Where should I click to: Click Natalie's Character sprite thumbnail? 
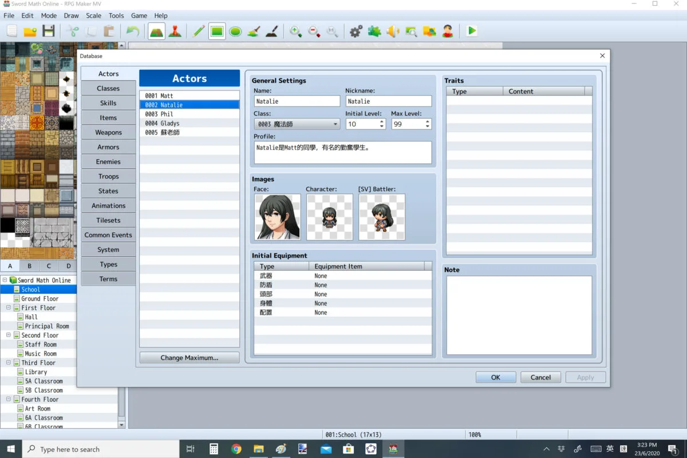coord(329,217)
